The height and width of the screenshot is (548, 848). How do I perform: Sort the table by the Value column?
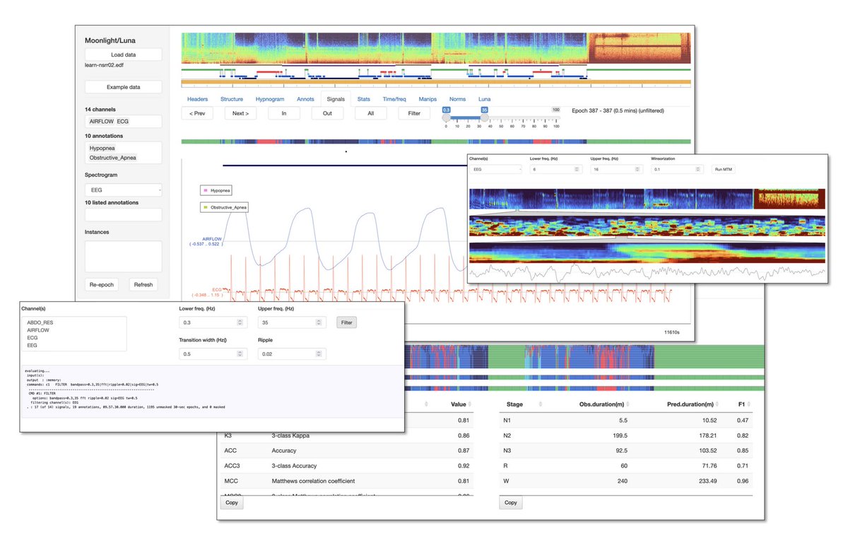coord(458,404)
